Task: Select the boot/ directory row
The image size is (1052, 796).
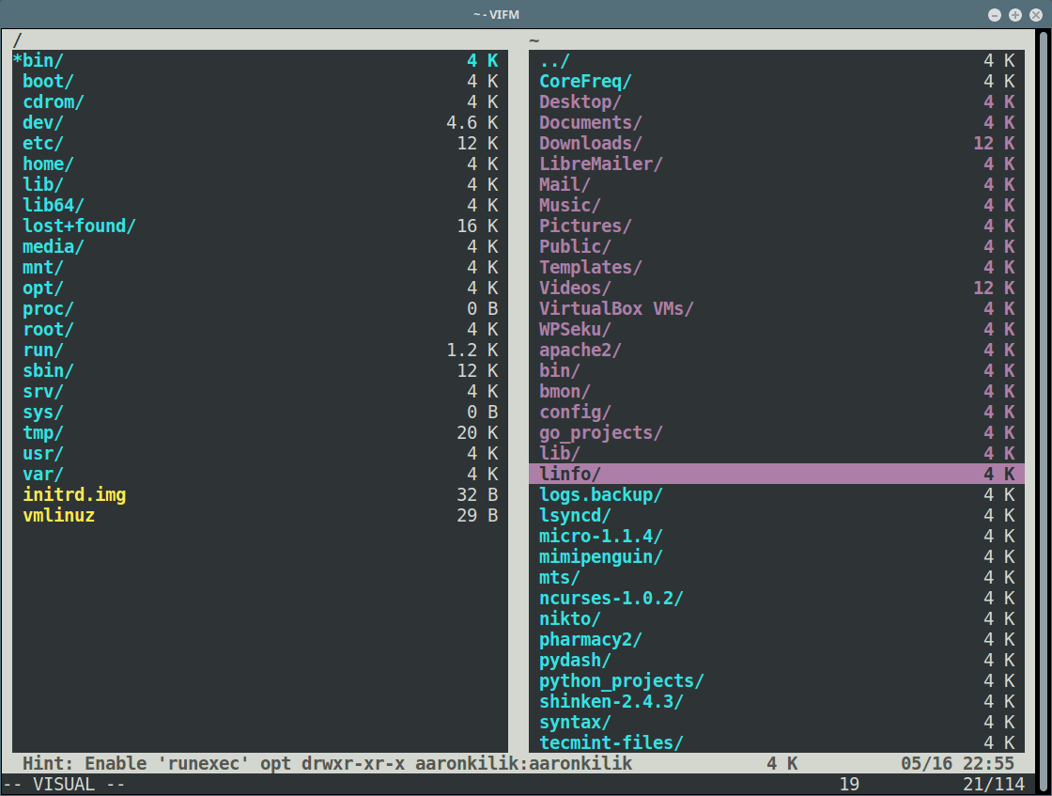Action: (x=259, y=81)
